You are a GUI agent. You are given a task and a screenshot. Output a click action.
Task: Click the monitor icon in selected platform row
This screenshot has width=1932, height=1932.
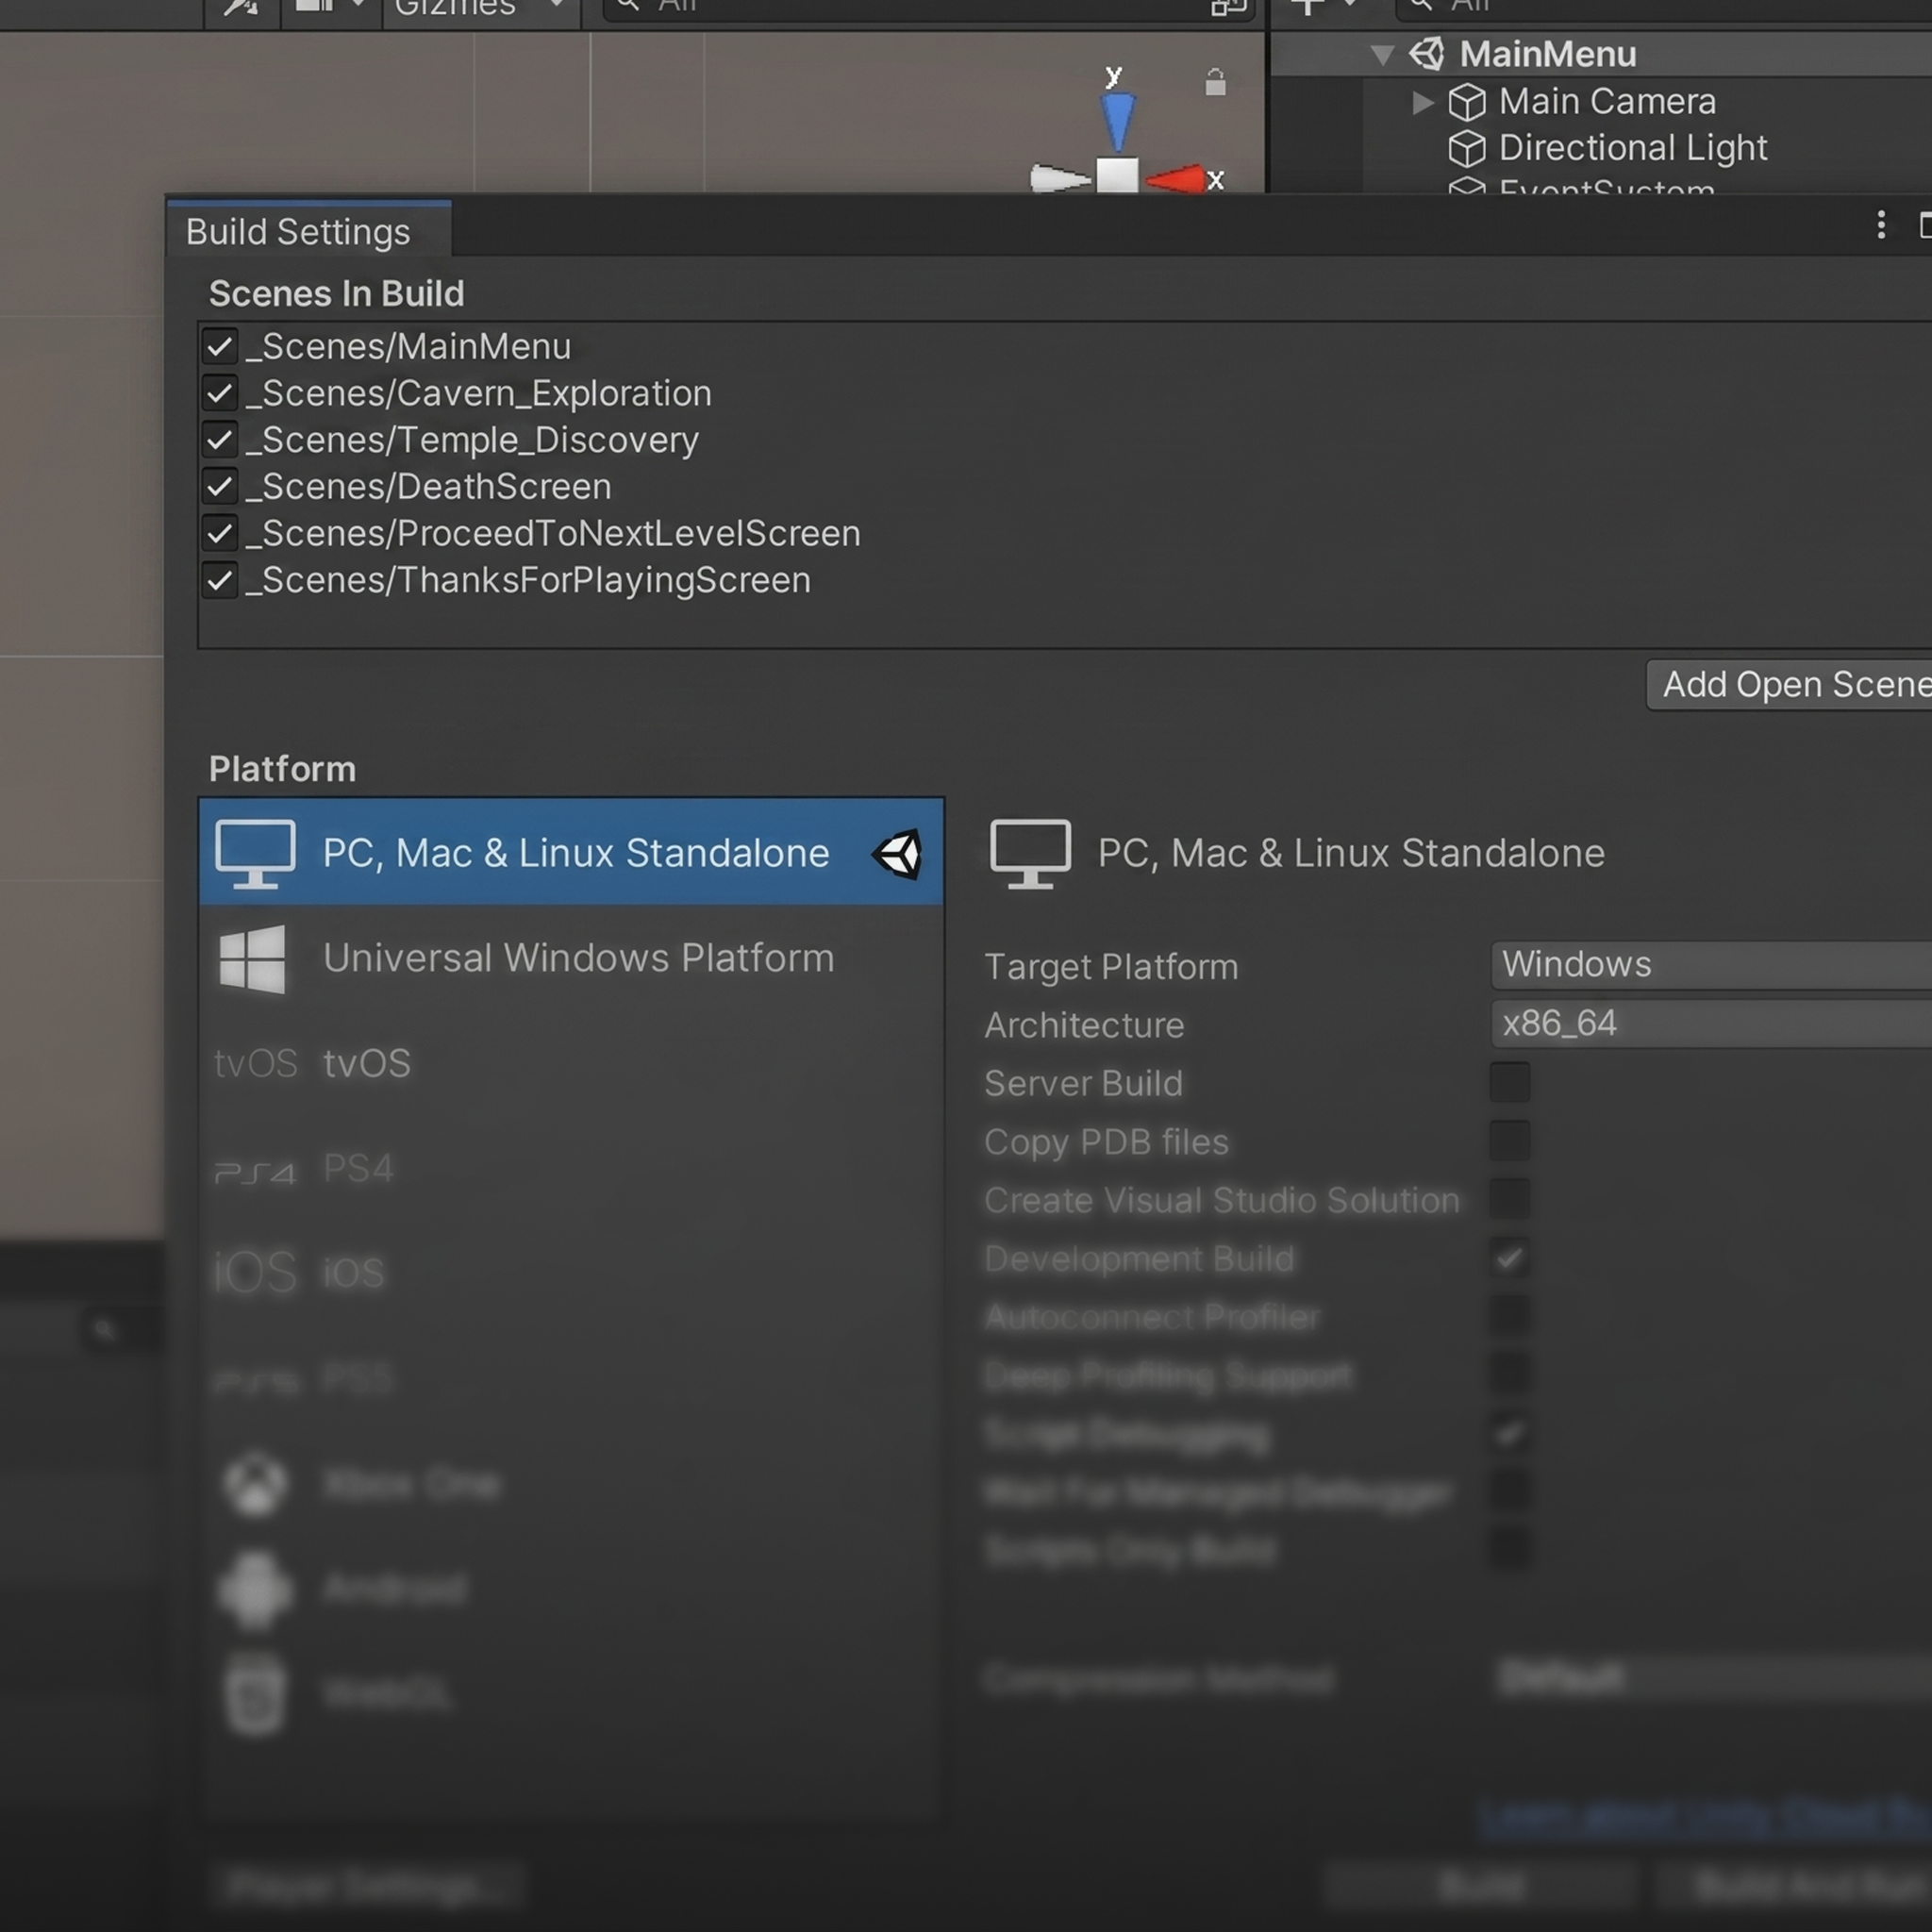[255, 853]
